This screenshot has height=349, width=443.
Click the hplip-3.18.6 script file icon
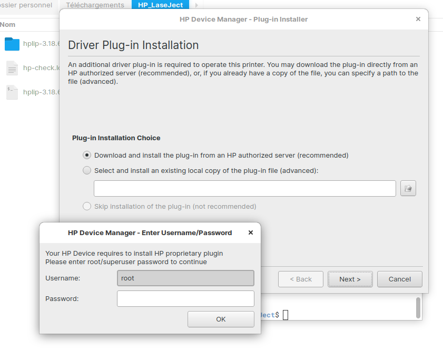point(12,92)
